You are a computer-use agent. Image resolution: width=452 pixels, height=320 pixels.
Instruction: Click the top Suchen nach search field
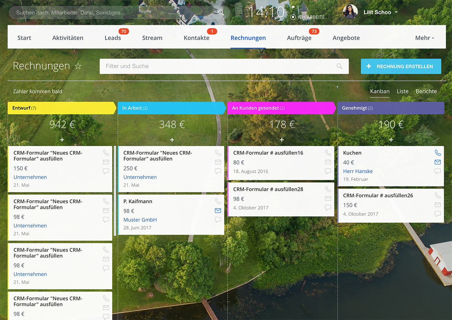coord(119,12)
